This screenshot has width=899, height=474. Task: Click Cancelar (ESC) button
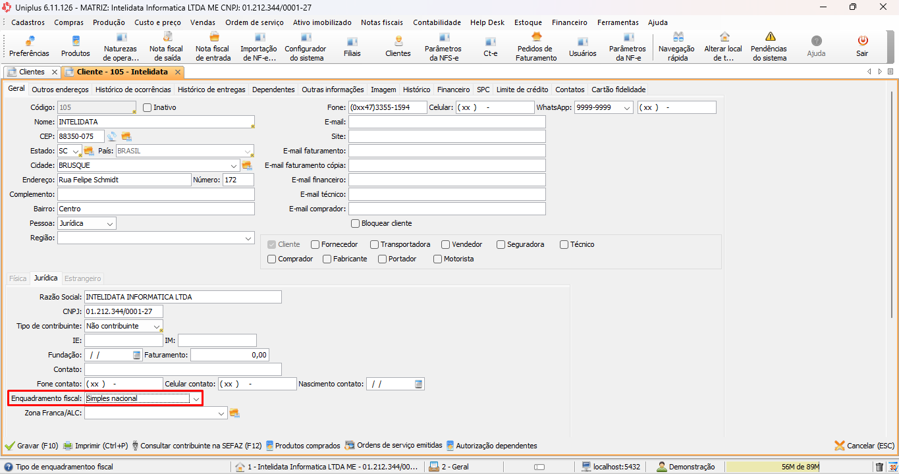pyautogui.click(x=865, y=446)
